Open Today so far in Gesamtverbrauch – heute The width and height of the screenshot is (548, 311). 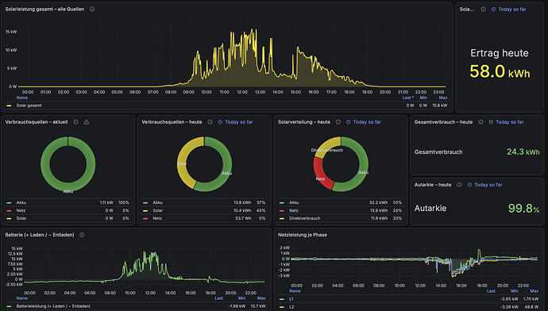[510, 122]
